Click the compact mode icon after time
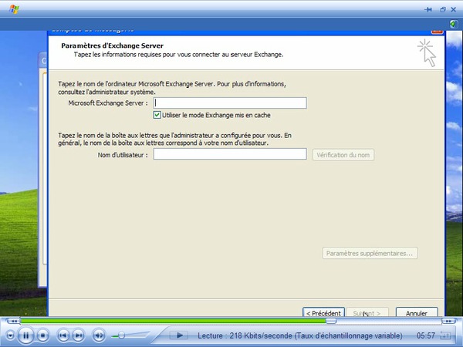Viewport: 463px width, 347px height. coord(445,335)
